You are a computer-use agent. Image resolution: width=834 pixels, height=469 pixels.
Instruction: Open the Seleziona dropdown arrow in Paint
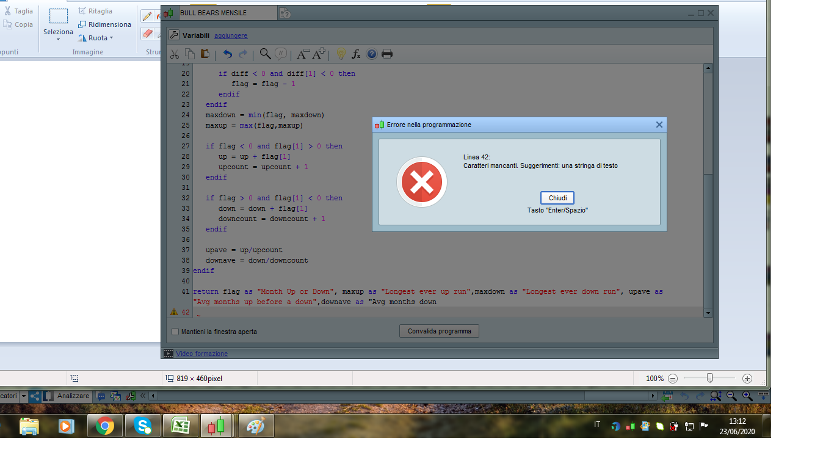tap(58, 40)
